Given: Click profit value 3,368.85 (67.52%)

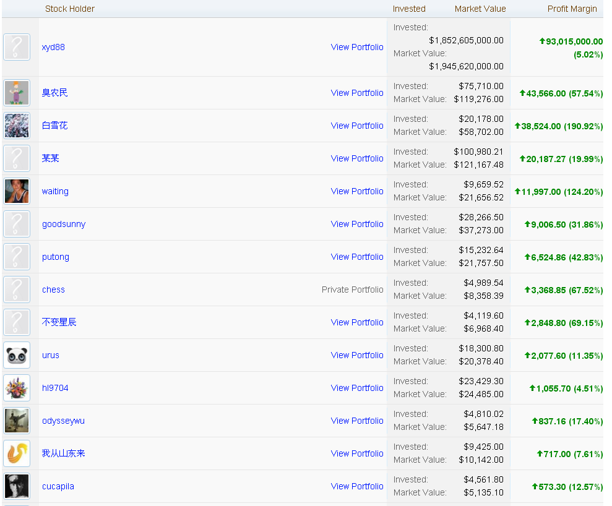Looking at the screenshot, I should pyautogui.click(x=564, y=290).
